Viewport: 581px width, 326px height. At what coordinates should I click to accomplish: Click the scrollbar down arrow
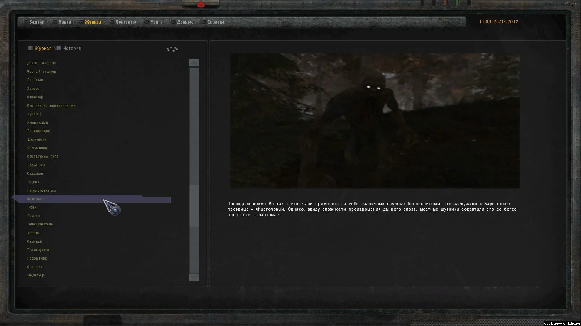coord(194,277)
